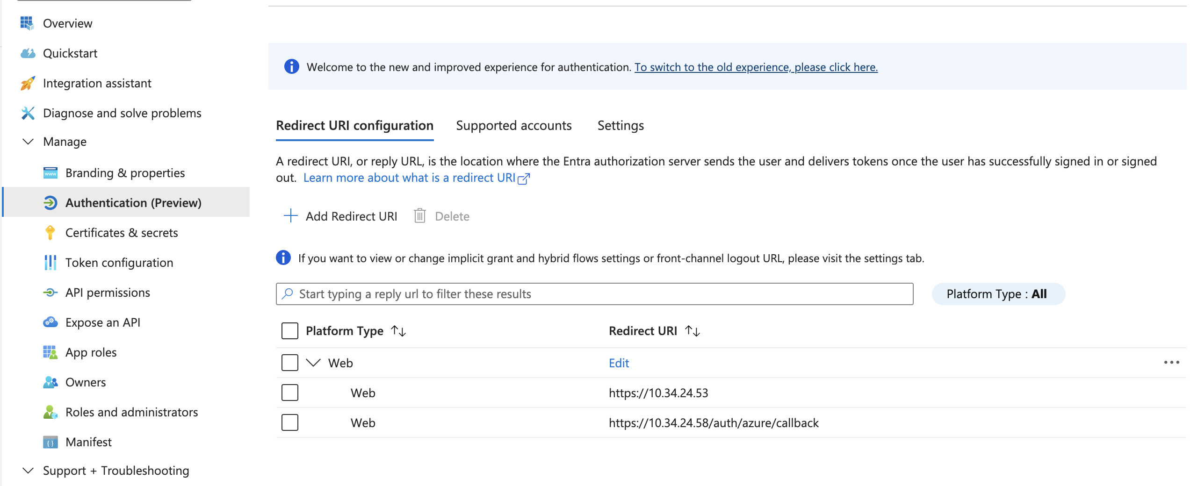Open the external link icon after redirect URI link
This screenshot has height=486, width=1198.
(x=524, y=179)
